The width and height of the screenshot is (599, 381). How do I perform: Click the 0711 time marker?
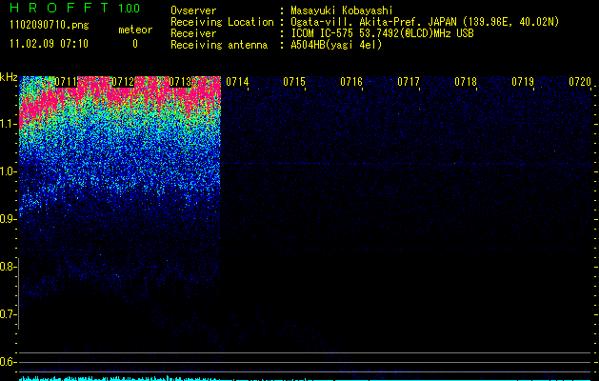tap(66, 82)
